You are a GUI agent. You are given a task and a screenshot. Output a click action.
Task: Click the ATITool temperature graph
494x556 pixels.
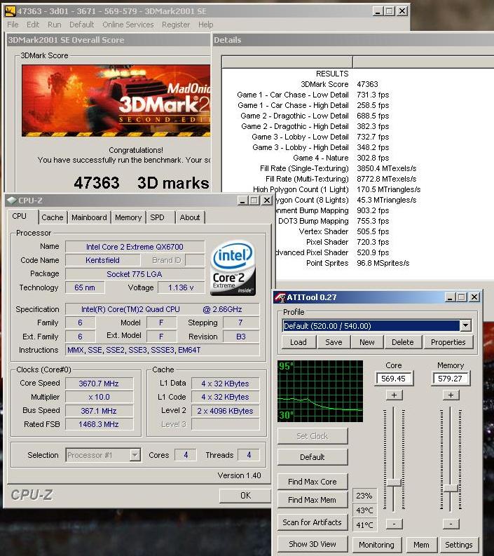click(x=320, y=391)
